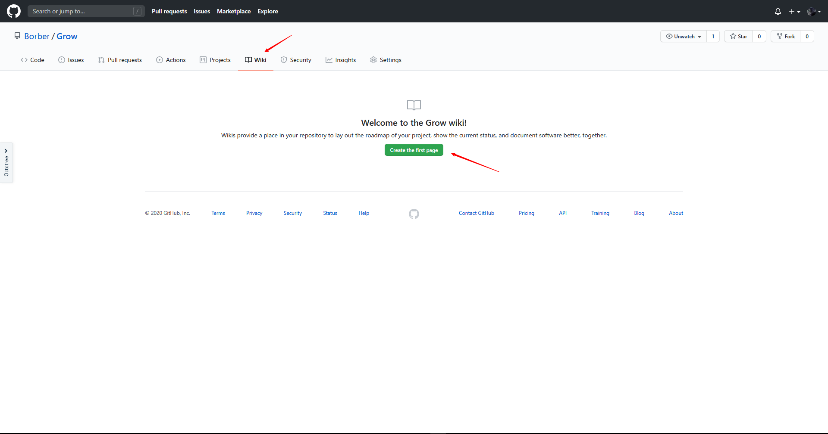This screenshot has width=828, height=434.
Task: Open the Marketplace menu item
Action: click(x=234, y=11)
